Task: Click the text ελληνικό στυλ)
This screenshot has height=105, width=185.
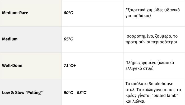Action: pyautogui.click(x=140, y=68)
